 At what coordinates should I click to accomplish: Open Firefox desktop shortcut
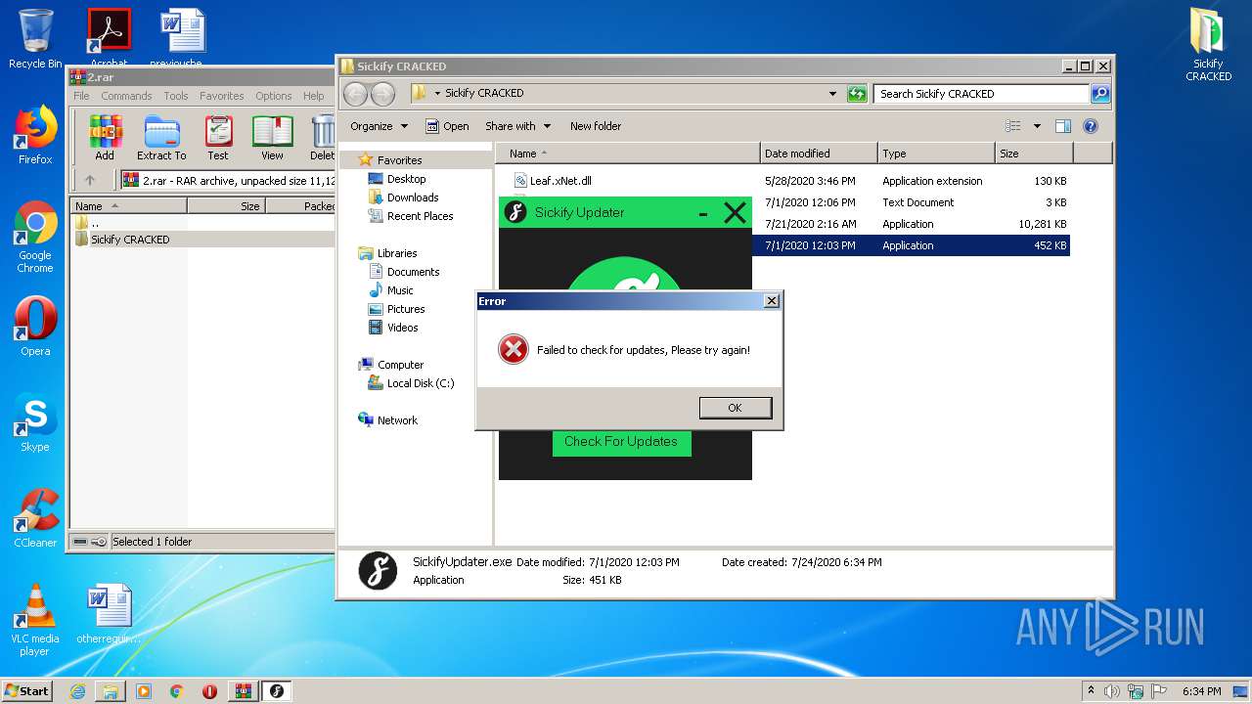pos(35,136)
